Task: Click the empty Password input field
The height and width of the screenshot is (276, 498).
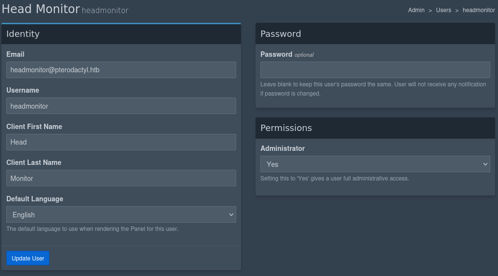Action: coord(375,70)
